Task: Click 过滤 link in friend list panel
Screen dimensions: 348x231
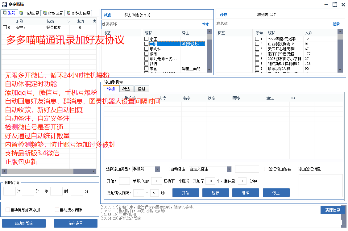Action: 107,15
